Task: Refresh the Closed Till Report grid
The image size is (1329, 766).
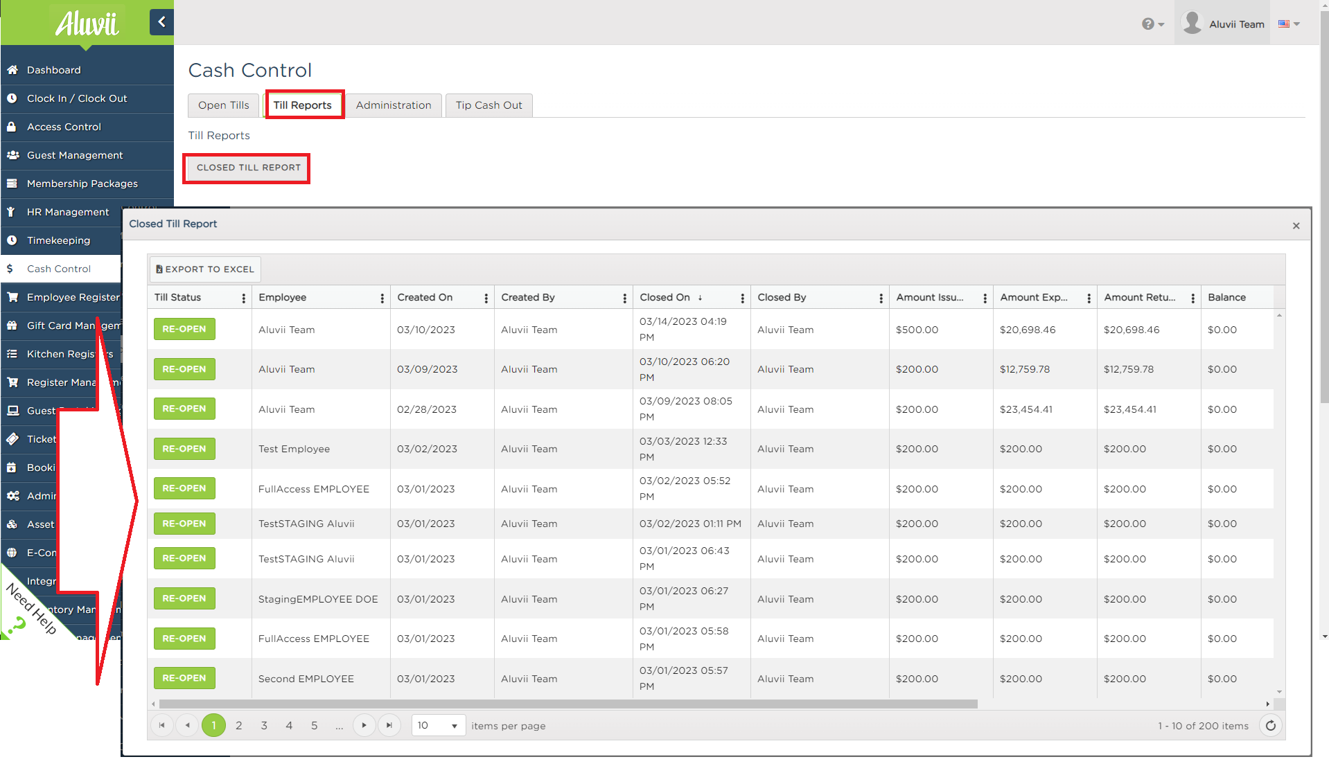Action: coord(1270,726)
